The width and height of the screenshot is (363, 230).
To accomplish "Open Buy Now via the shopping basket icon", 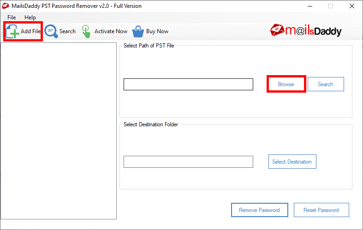I will pos(138,31).
